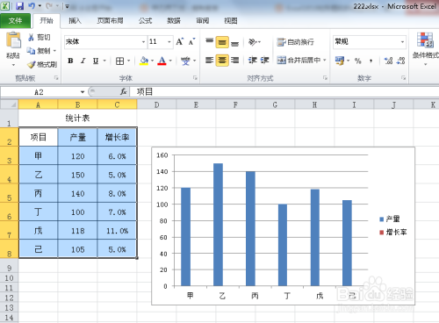Click the comma style icon
The height and width of the screenshot is (323, 439).
pyautogui.click(x=371, y=61)
